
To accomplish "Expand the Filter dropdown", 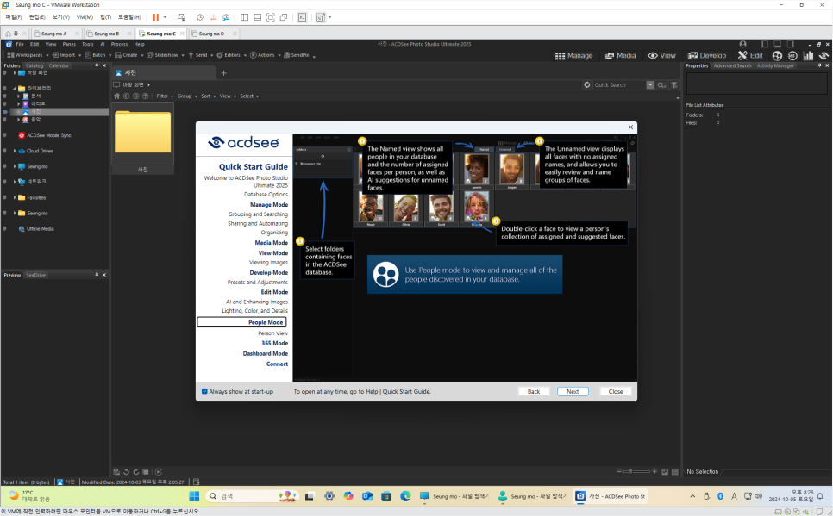I will [163, 96].
